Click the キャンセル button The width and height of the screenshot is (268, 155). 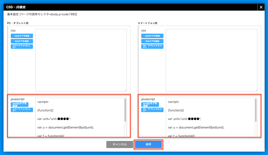tap(120, 144)
